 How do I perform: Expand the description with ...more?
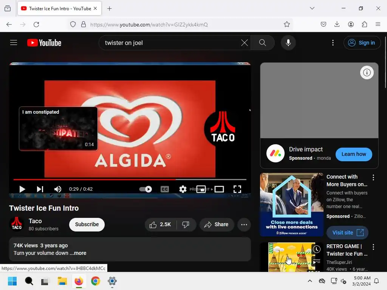78,253
